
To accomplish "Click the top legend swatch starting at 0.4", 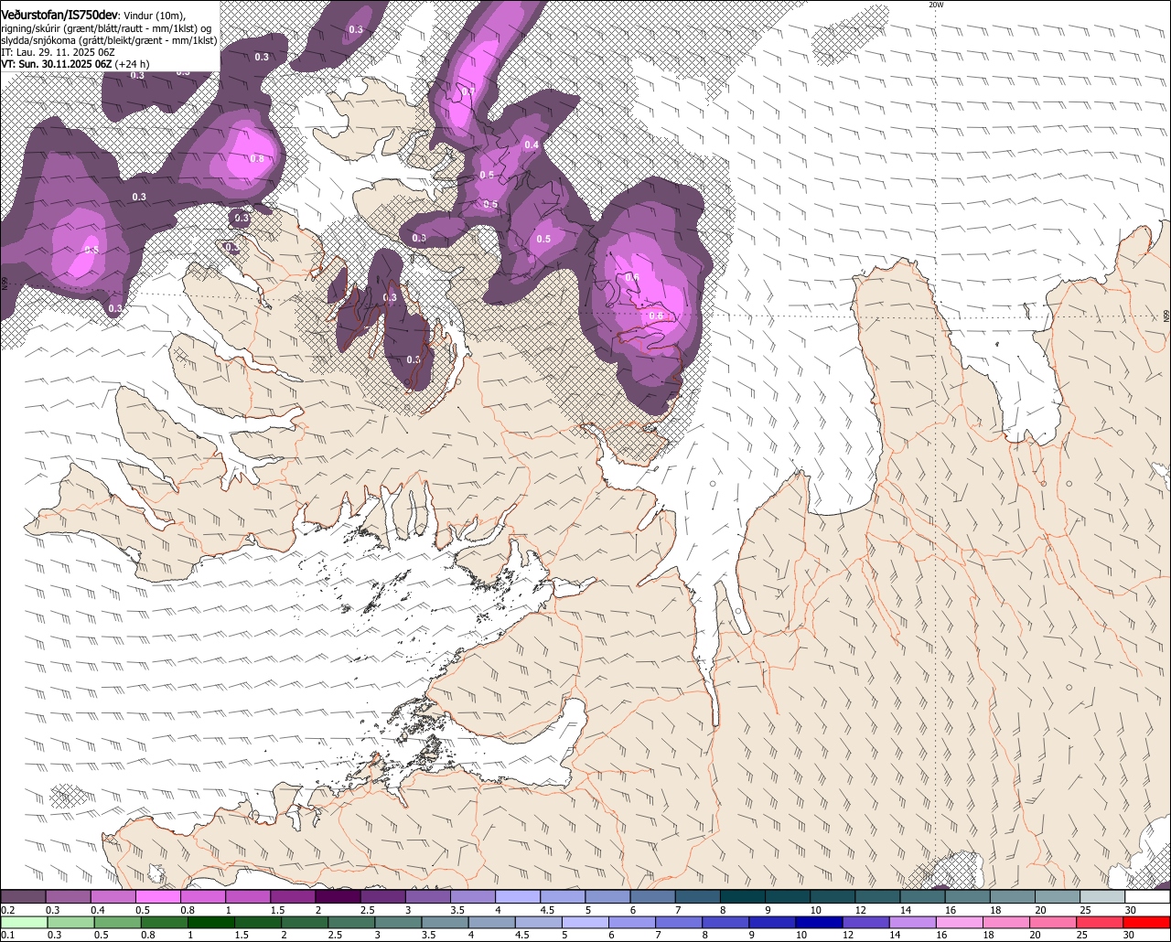I will pyautogui.click(x=113, y=896).
